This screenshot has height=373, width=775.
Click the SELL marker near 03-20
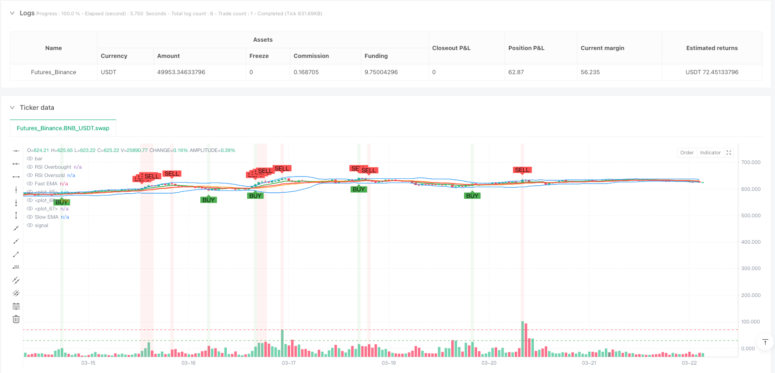pyautogui.click(x=522, y=170)
